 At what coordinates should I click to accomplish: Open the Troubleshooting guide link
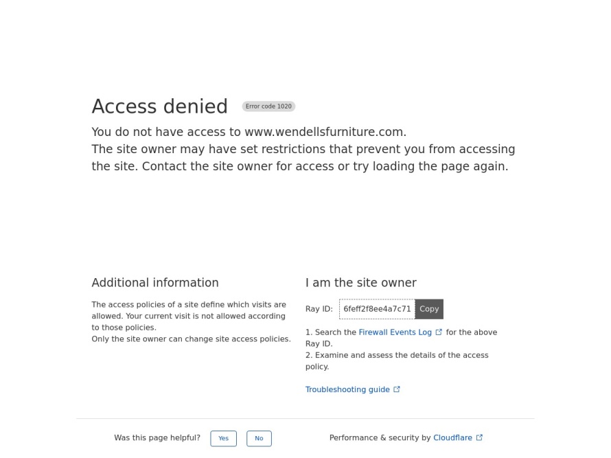pos(347,390)
